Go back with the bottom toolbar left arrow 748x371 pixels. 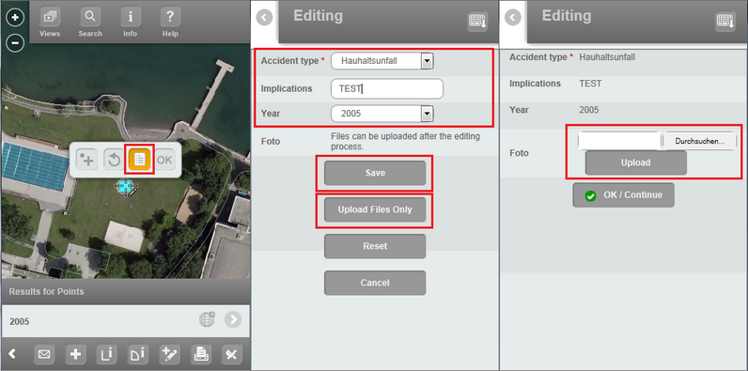click(x=12, y=354)
